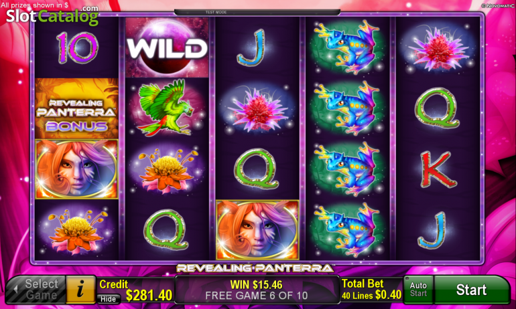Image resolution: width=516 pixels, height=309 pixels.
Task: Click the woman portrait on first reel
Action: (x=76, y=169)
